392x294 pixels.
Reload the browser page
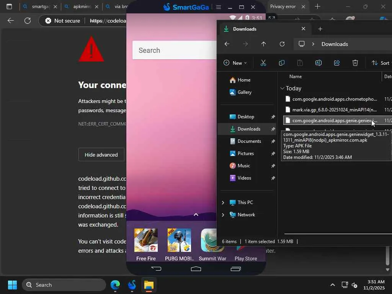tap(28, 21)
